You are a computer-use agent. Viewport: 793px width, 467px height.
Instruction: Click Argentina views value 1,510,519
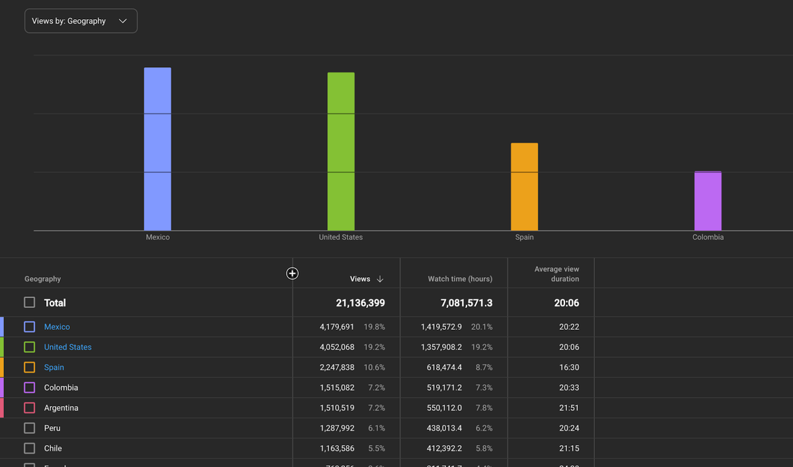[x=337, y=408]
